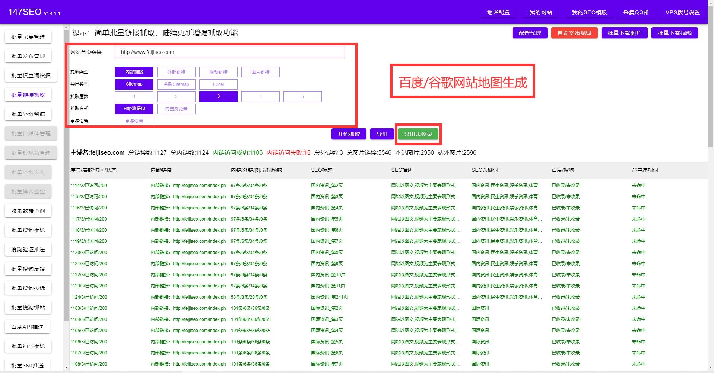714x373 pixels.
Task: Switch export type to Excel
Action: 218,84
